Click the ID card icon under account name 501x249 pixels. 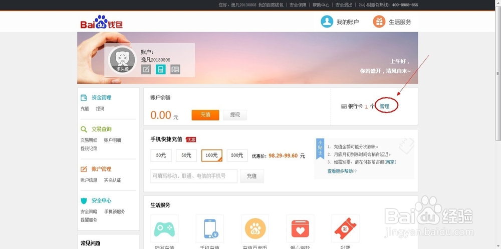[175, 69]
